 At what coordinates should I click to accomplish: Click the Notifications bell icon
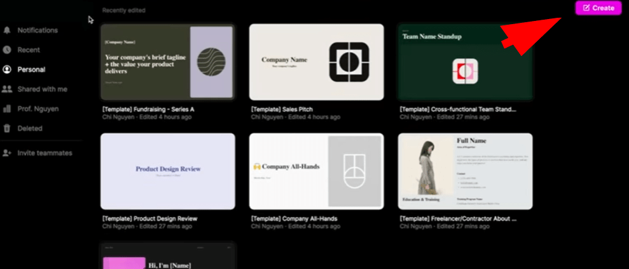click(x=7, y=30)
